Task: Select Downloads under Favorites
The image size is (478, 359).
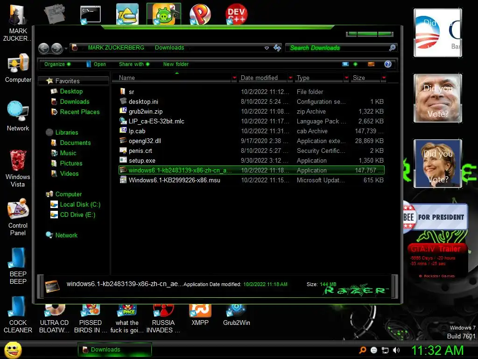Action: (75, 101)
